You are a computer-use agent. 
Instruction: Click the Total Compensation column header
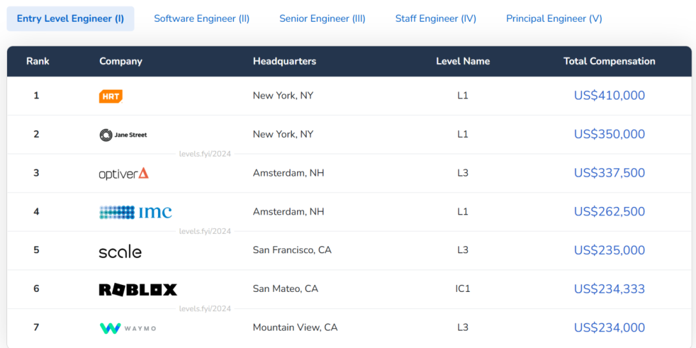(610, 61)
